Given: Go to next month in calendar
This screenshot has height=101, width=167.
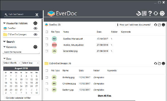Looking at the screenshot, I should [37, 69].
